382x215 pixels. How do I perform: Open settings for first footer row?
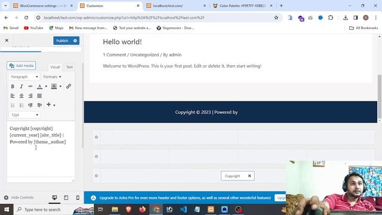[97, 137]
